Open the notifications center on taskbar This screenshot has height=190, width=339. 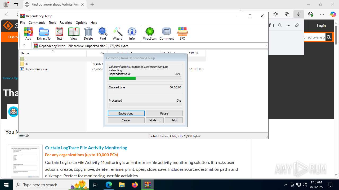pyautogui.click(x=330, y=185)
